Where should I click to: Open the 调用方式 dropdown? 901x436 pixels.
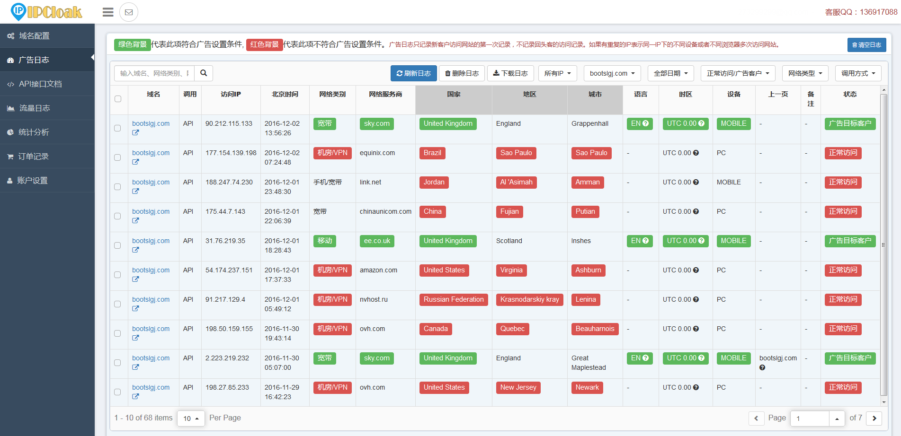(858, 73)
